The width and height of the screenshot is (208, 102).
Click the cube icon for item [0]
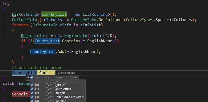(x=32, y=85)
